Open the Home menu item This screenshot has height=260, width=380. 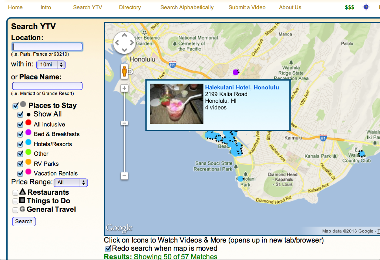[15, 7]
